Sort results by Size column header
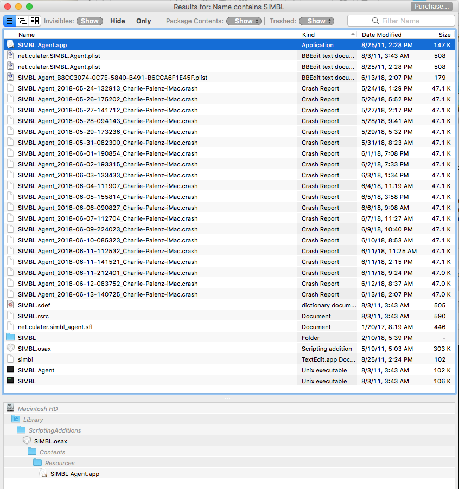Viewport: 459px width, 489px height. pos(444,35)
